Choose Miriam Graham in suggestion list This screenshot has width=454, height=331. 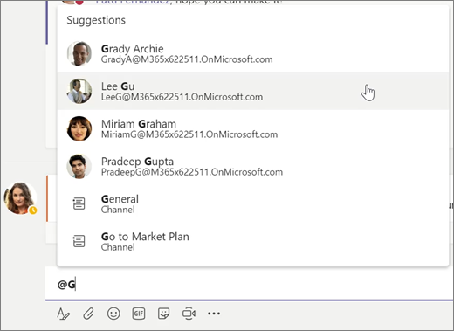tap(253, 128)
